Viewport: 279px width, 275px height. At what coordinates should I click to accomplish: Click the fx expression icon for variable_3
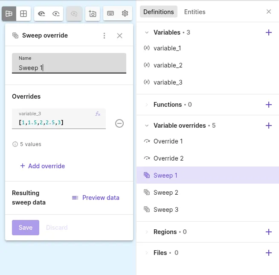click(x=98, y=114)
